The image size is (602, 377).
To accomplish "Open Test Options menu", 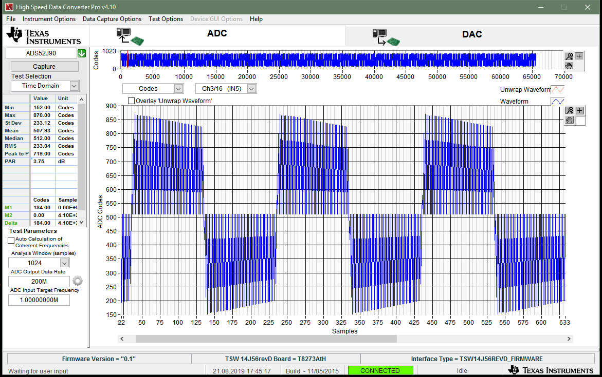I will coord(166,19).
